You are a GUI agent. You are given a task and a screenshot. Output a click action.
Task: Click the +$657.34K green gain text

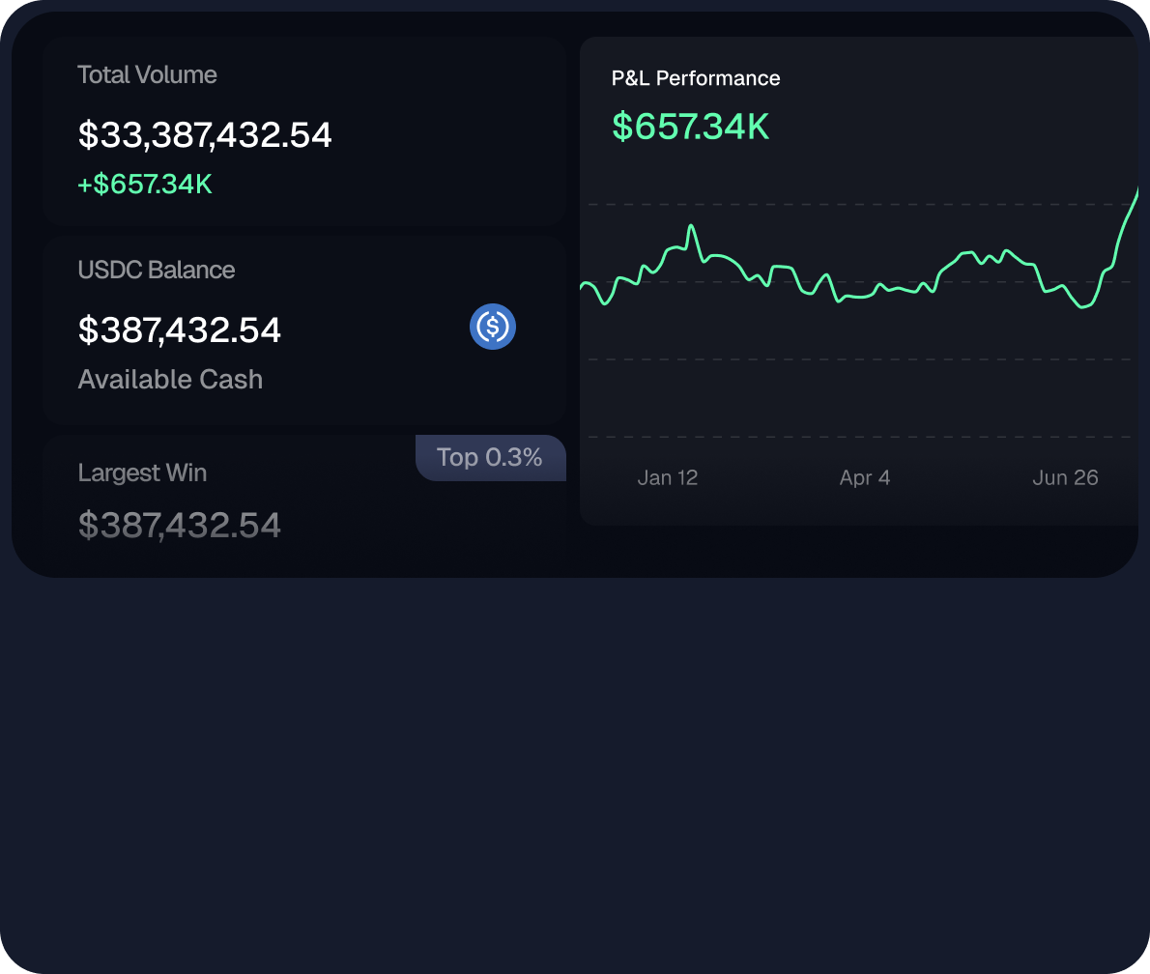click(x=145, y=184)
